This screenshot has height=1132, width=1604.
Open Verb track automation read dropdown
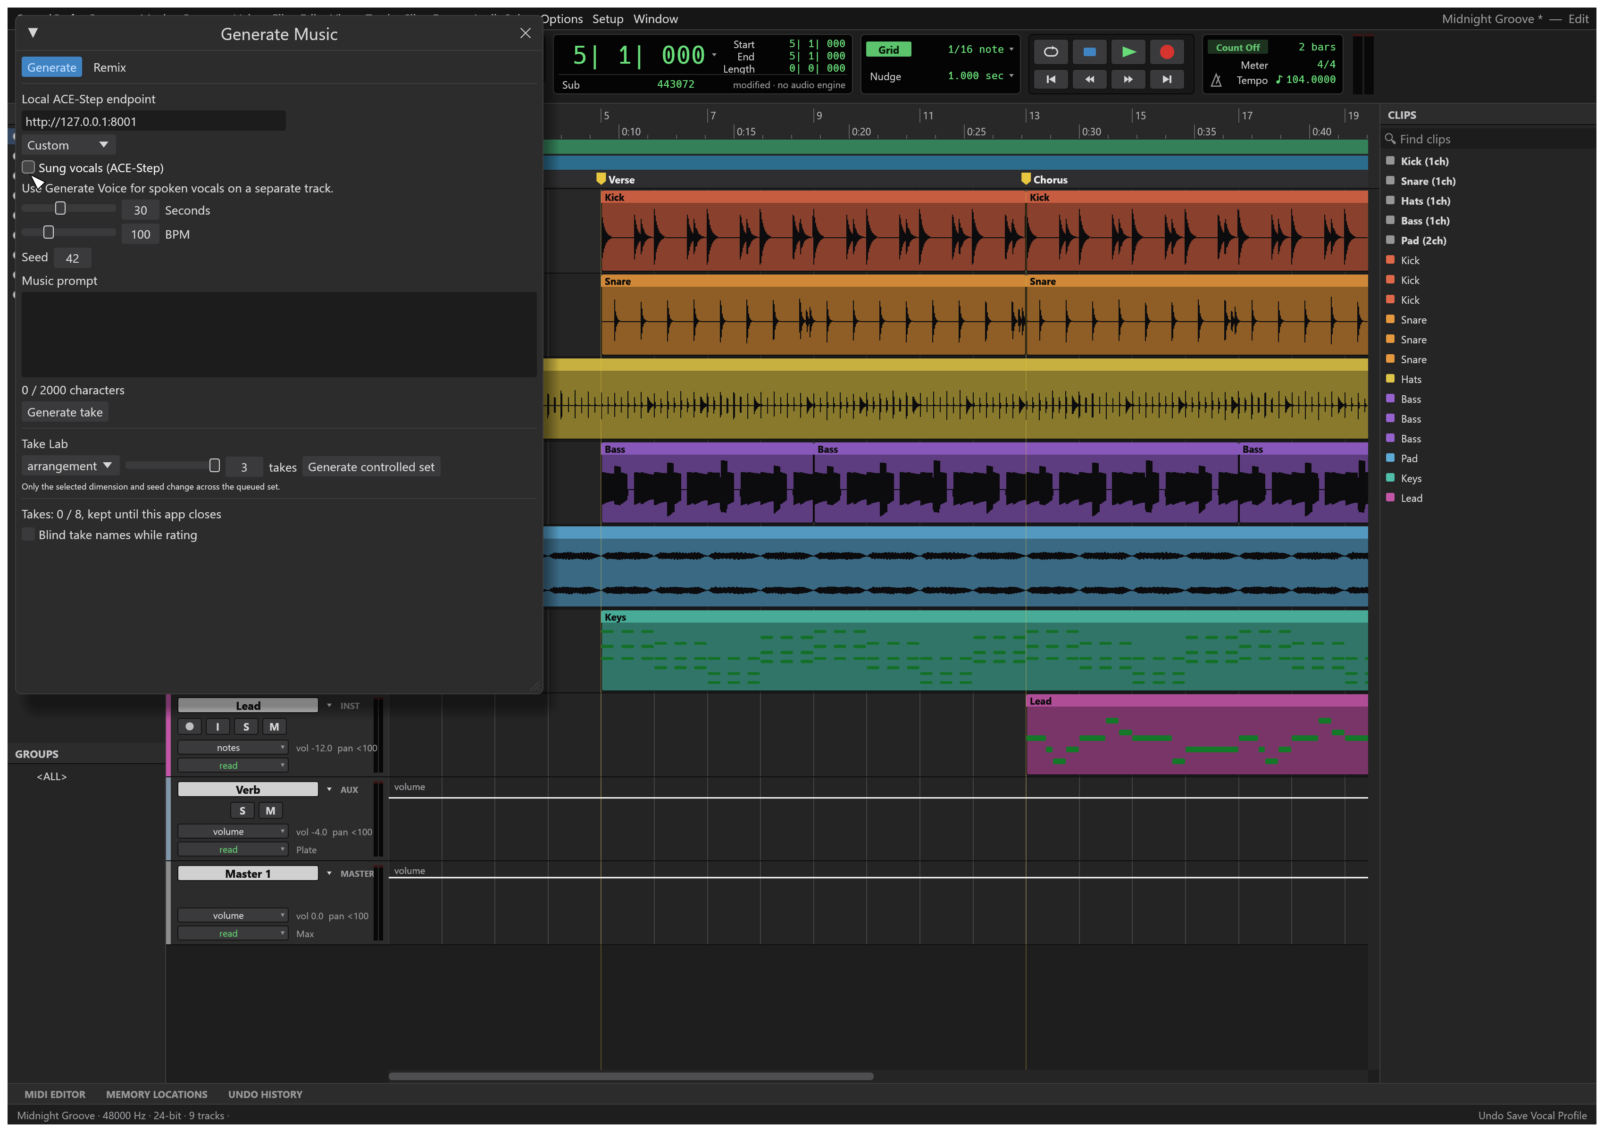tap(232, 849)
